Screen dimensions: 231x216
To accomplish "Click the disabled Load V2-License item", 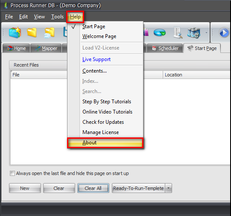I will [105, 48].
